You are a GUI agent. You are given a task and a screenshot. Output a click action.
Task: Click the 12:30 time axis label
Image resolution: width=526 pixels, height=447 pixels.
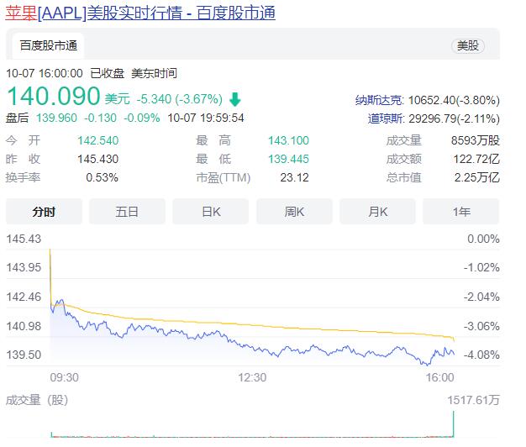[x=252, y=377]
